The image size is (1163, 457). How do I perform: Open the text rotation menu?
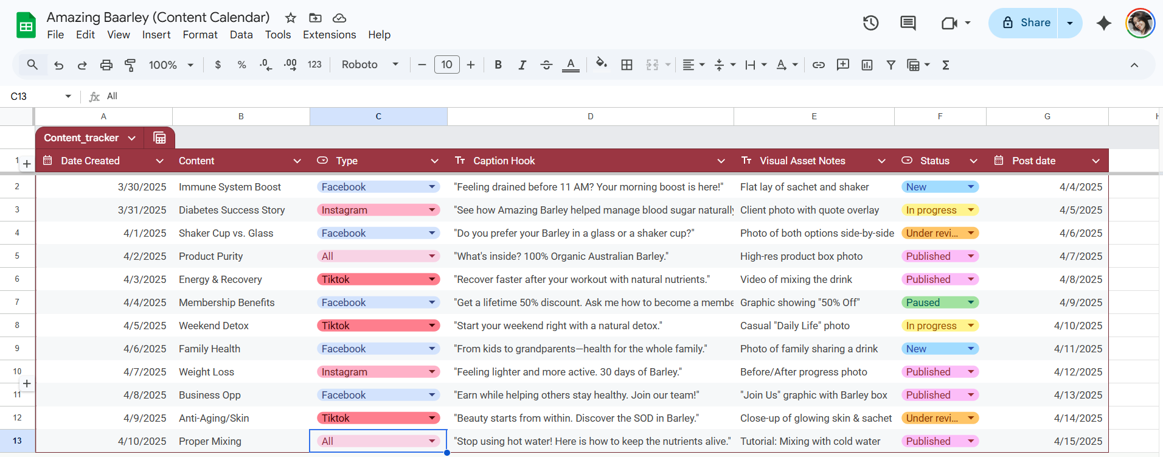(x=787, y=65)
